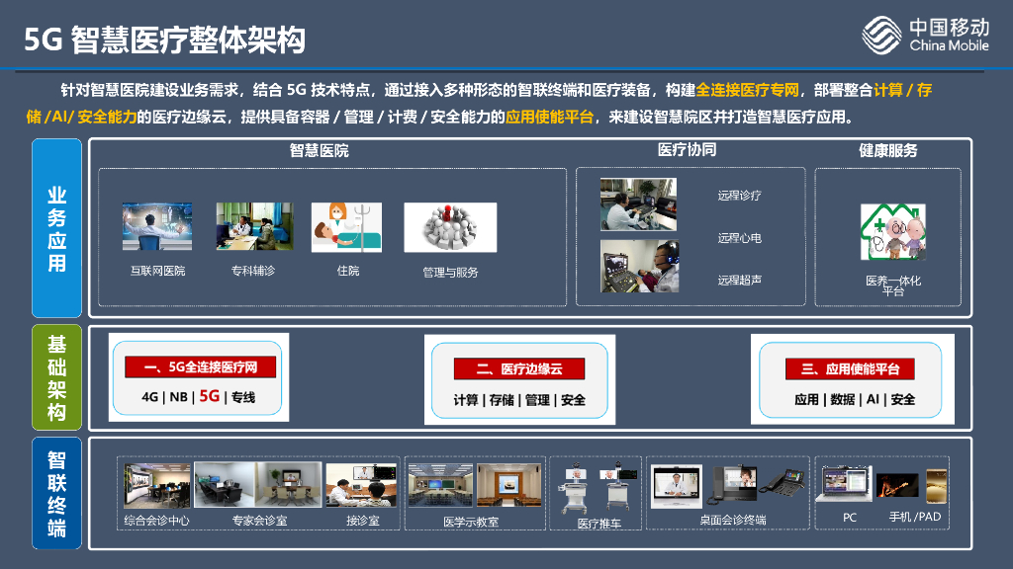Click the yellow 全连接医疗专网 text
Screen dimensions: 1013x569
click(x=748, y=90)
